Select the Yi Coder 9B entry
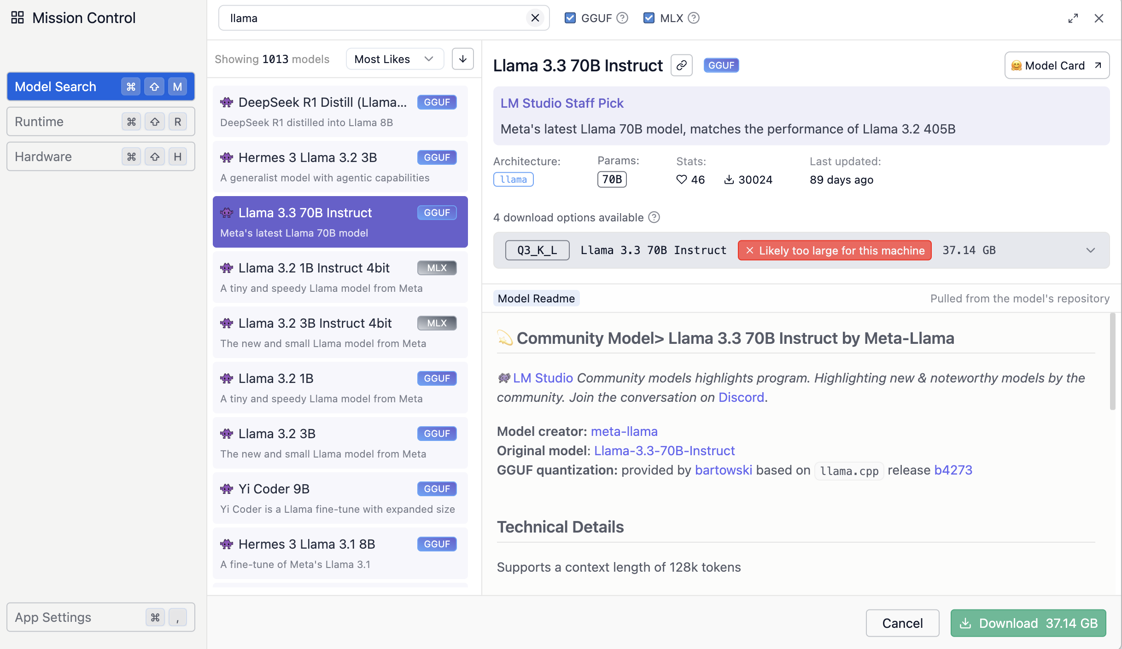 (x=340, y=498)
